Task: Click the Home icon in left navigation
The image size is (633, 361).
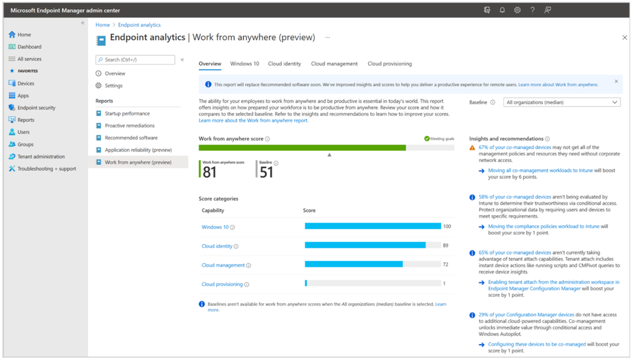Action: tap(12, 35)
